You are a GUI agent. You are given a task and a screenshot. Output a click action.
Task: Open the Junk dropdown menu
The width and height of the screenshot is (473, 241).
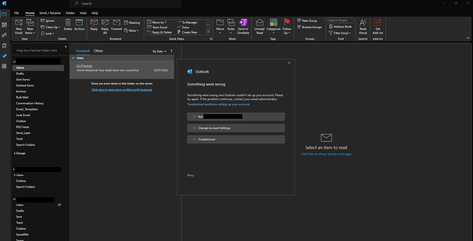[48, 33]
